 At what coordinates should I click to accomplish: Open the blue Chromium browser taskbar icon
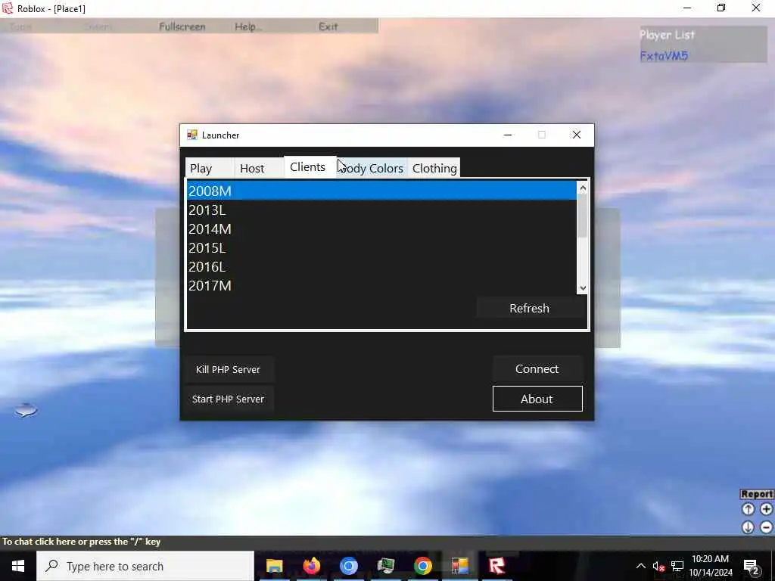348,566
